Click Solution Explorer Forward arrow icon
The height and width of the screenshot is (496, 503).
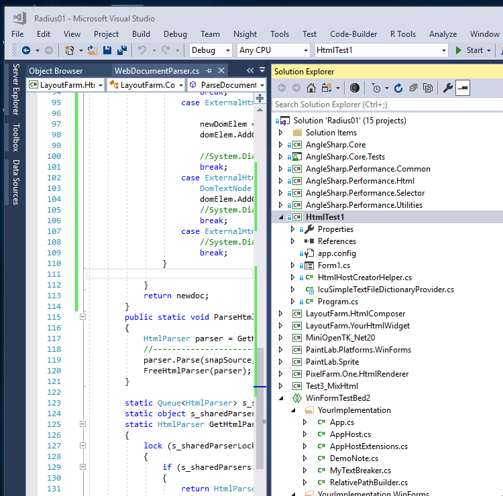pyautogui.click(x=296, y=88)
